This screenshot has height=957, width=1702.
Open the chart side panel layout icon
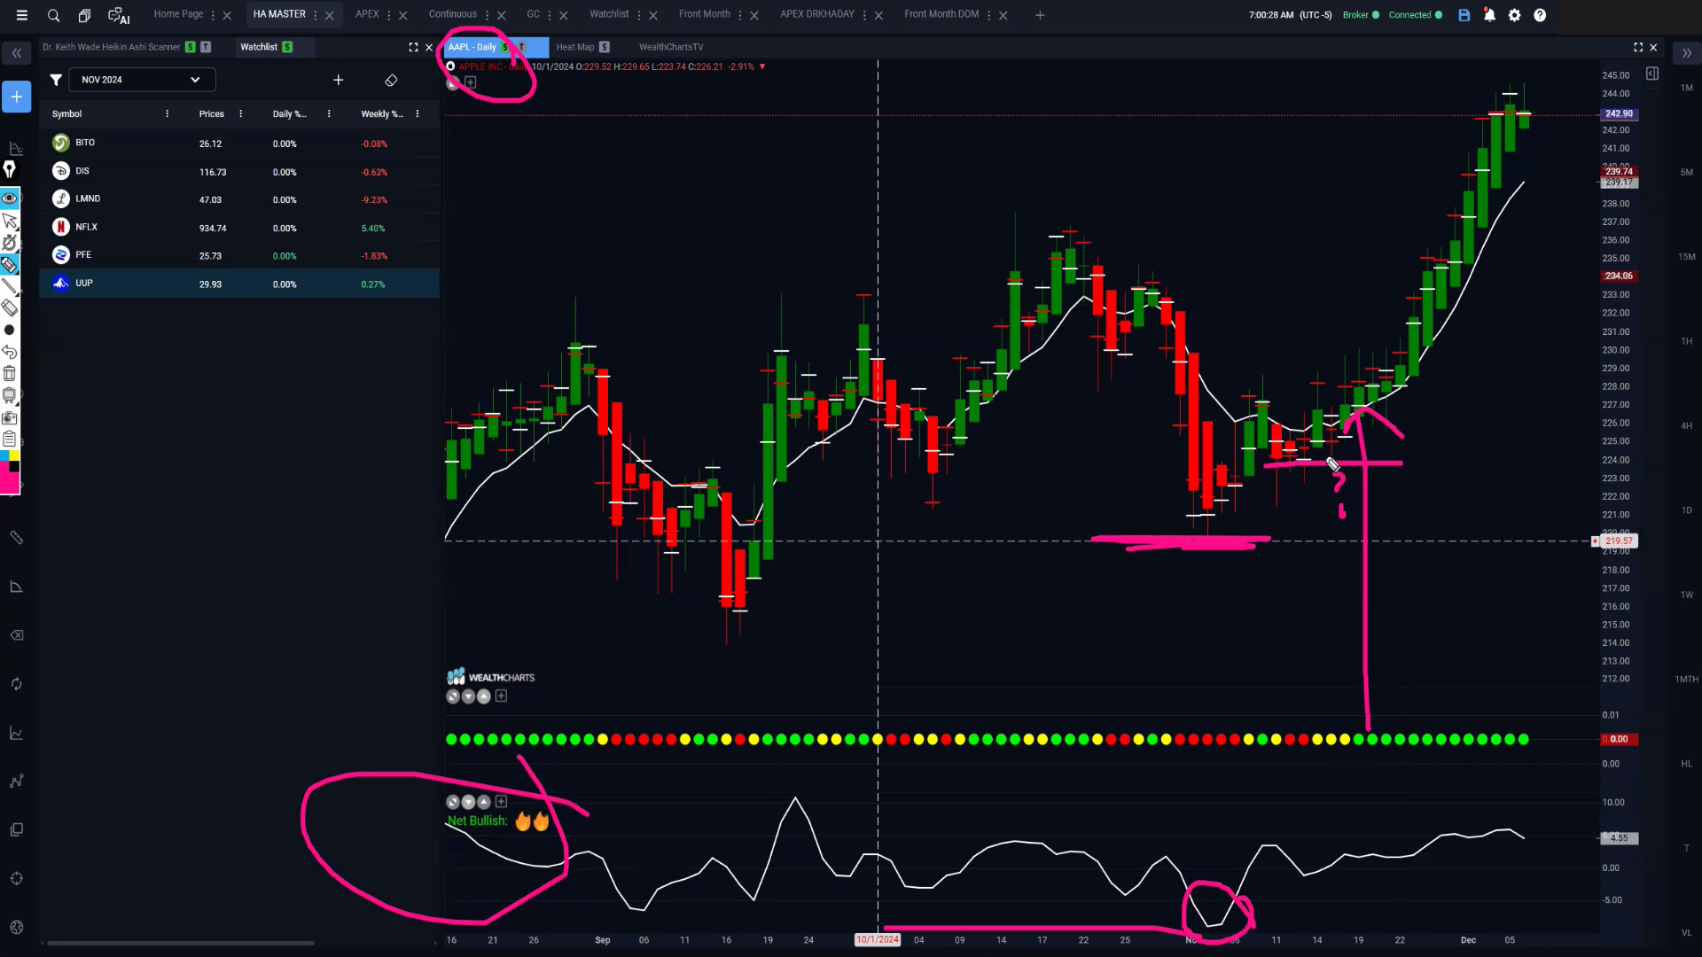coord(1652,74)
